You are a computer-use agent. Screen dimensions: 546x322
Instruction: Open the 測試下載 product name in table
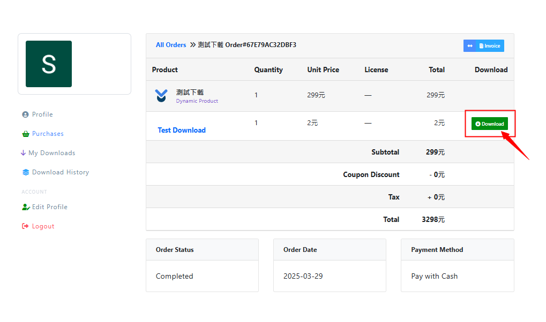tap(190, 92)
